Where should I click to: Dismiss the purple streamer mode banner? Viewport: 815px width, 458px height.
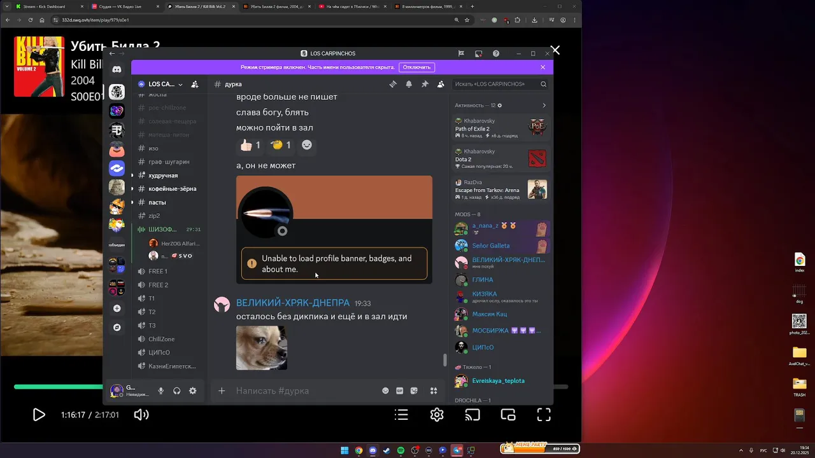[x=542, y=67]
